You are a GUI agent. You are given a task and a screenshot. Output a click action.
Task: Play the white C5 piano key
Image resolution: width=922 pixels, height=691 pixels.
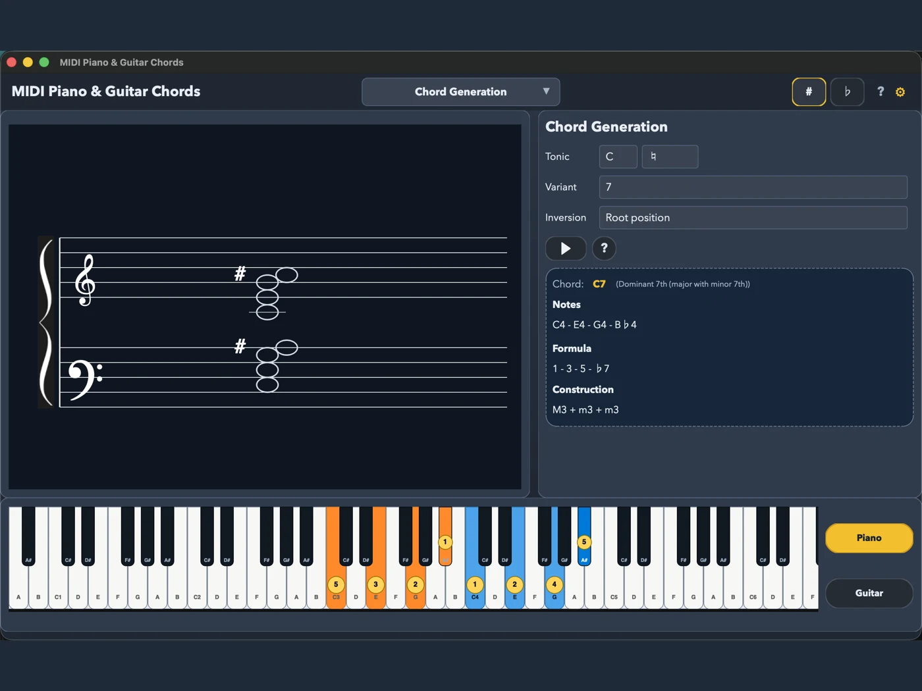pos(614,589)
